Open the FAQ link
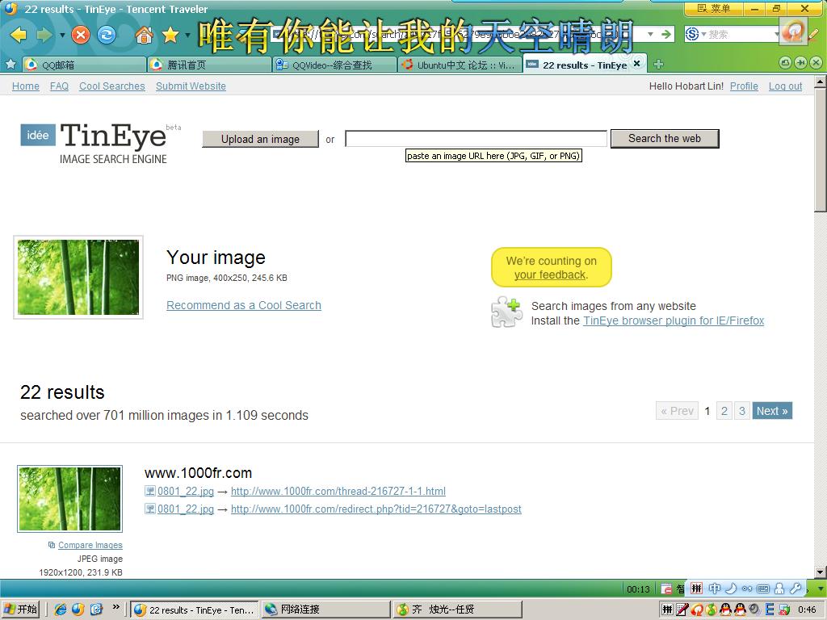This screenshot has height=620, width=827. coord(59,86)
